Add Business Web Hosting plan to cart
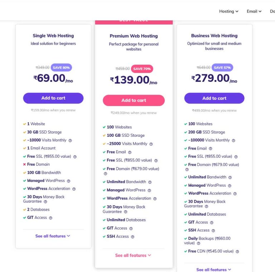 (214, 98)
